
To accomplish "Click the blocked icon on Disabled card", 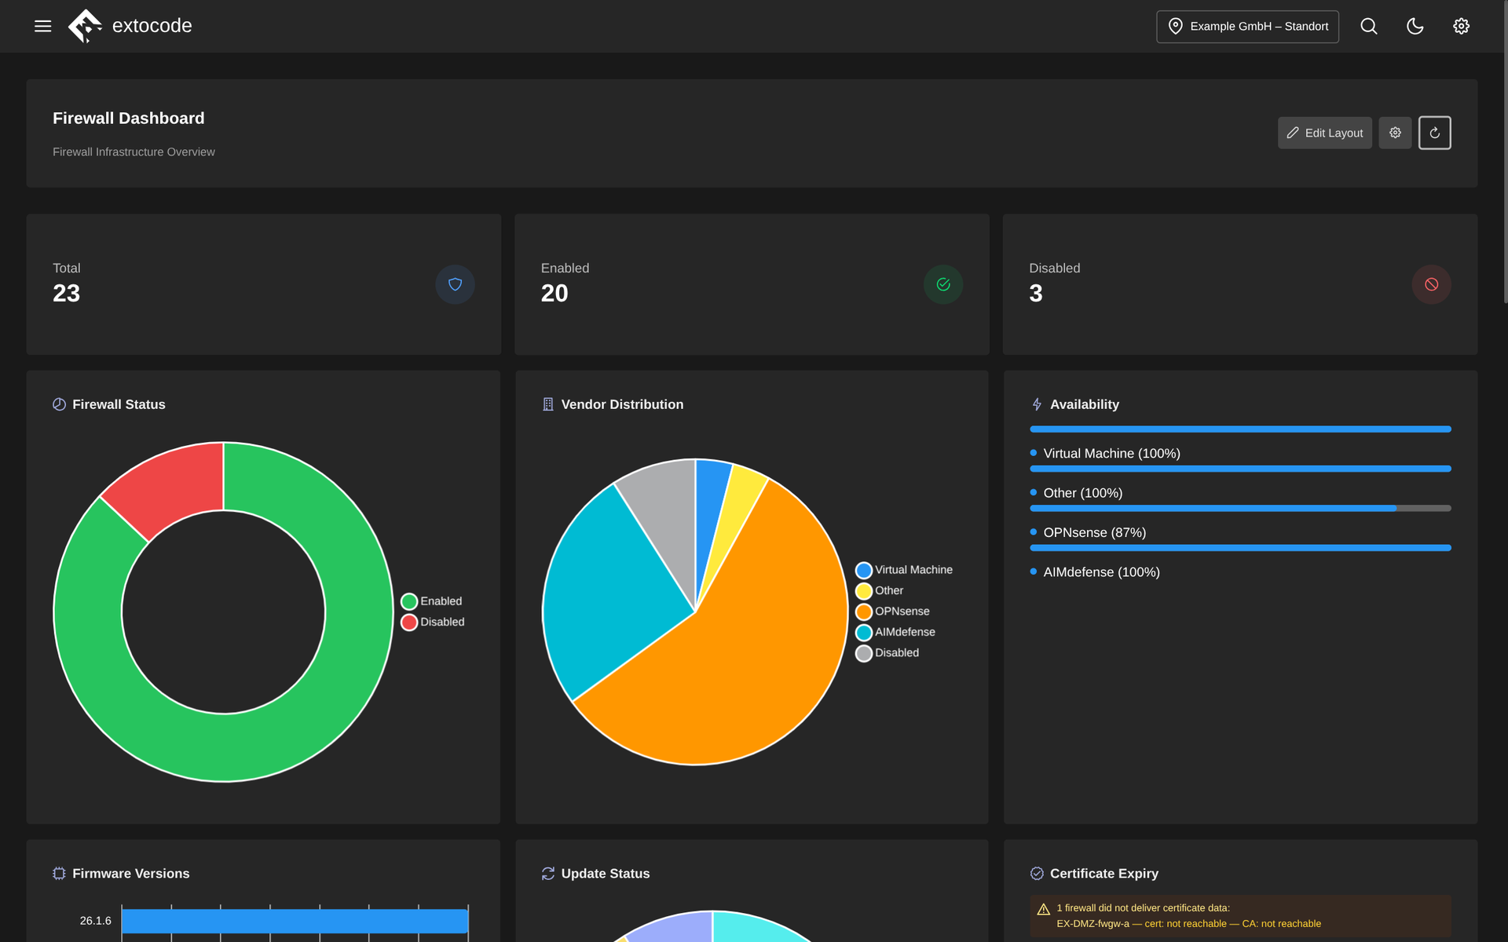I will click(x=1432, y=284).
